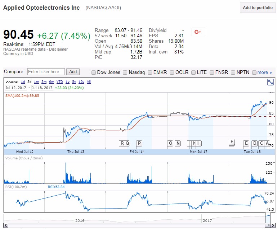Image resolution: width=277 pixels, height=229 pixels.
Task: Click the Thu Jul 13 date label
Action: pyautogui.click(x=76, y=151)
